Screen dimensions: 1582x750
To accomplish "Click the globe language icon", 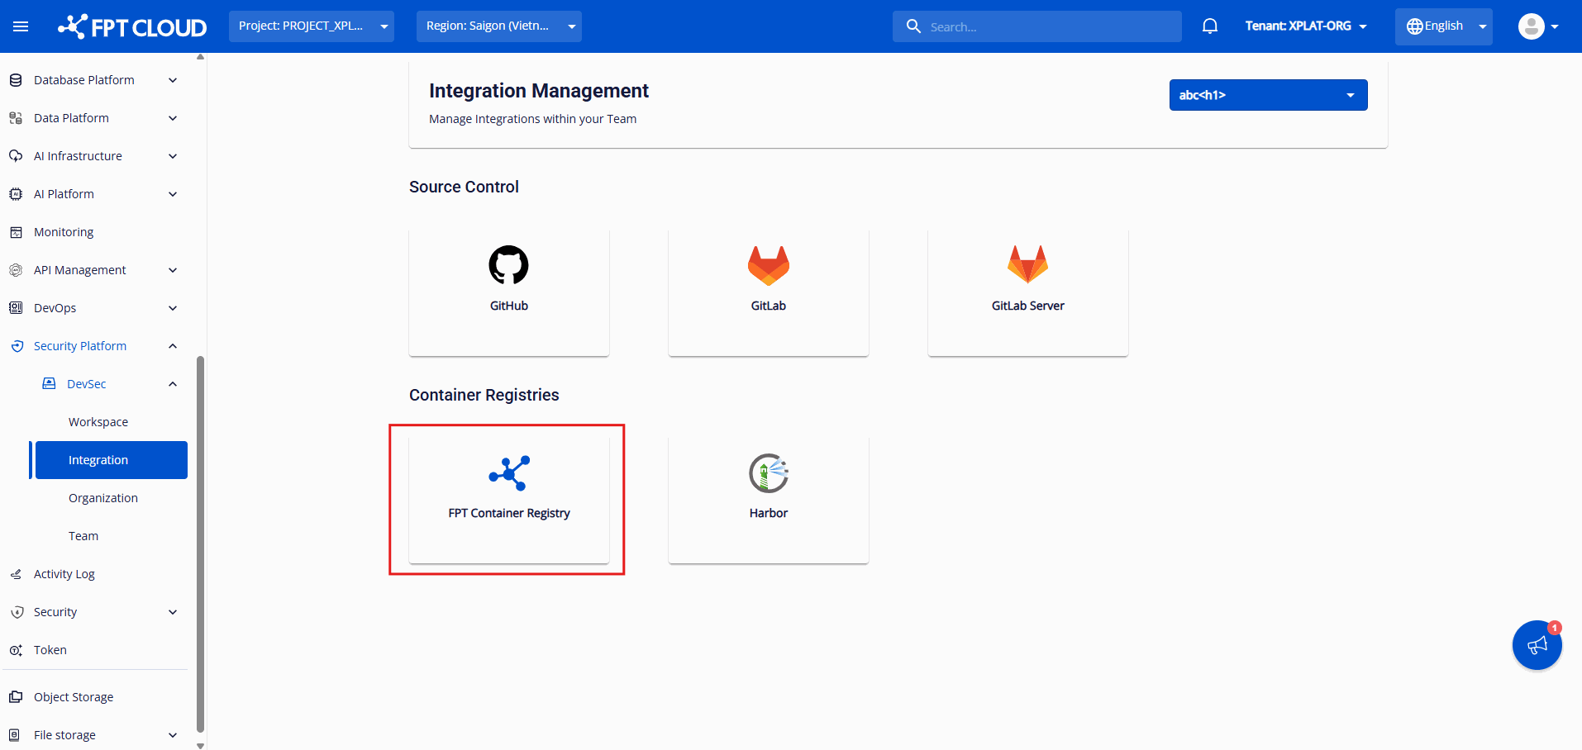I will coord(1415,26).
